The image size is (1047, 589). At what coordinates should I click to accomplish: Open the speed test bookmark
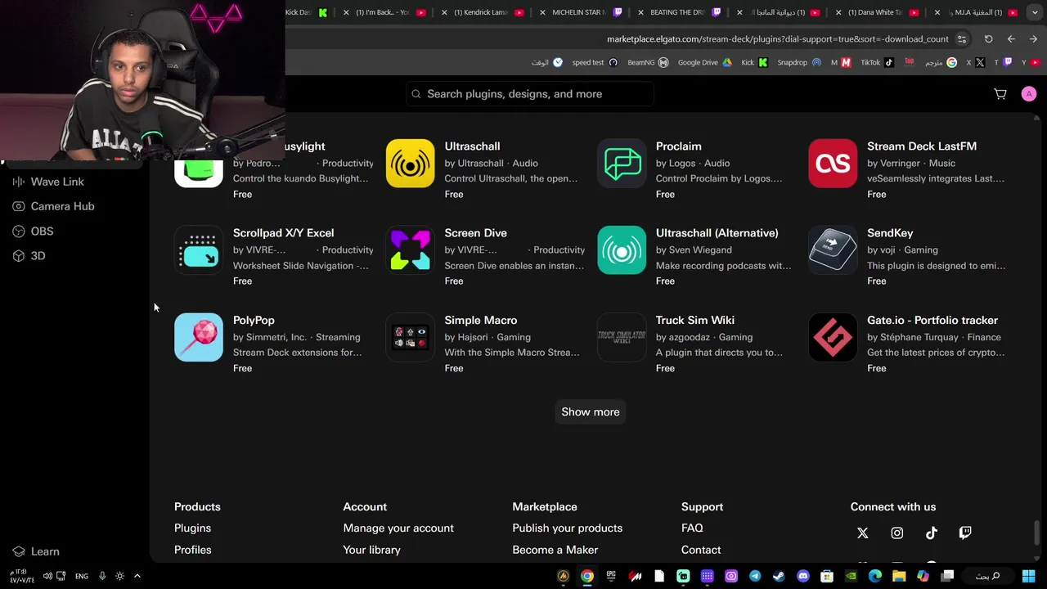pyautogui.click(x=595, y=62)
